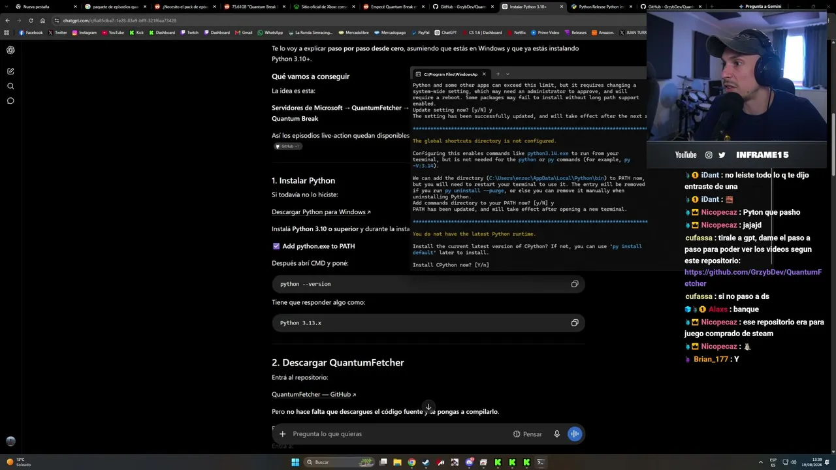Copy the 'Python 3.13.x' code block

[575, 323]
